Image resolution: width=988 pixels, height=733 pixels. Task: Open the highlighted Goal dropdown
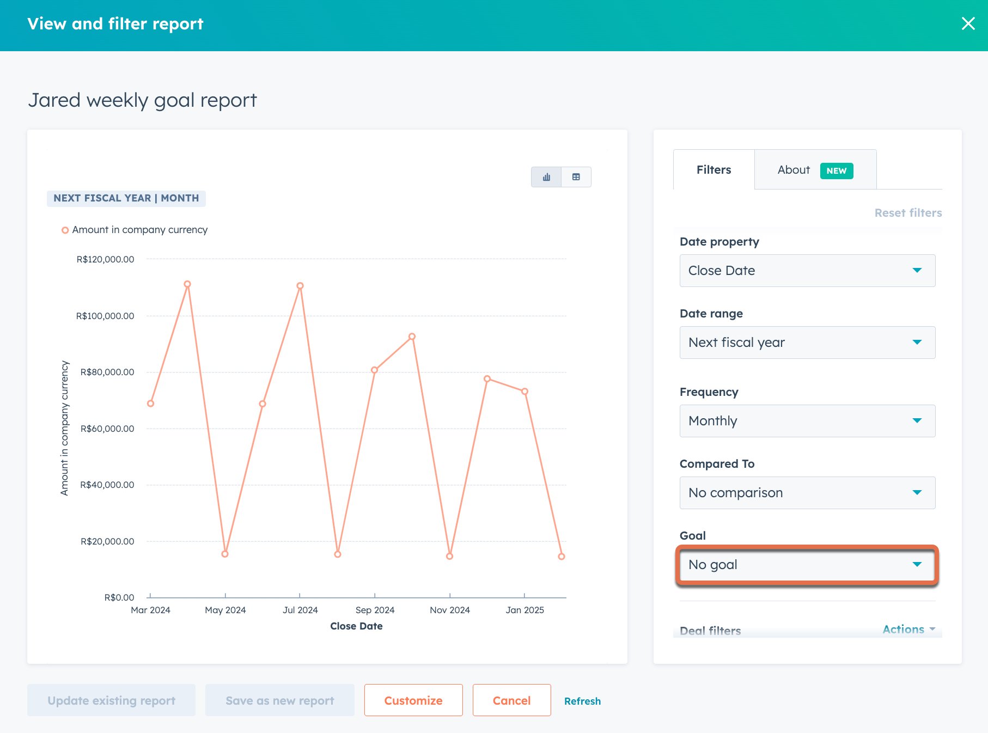pyautogui.click(x=807, y=565)
